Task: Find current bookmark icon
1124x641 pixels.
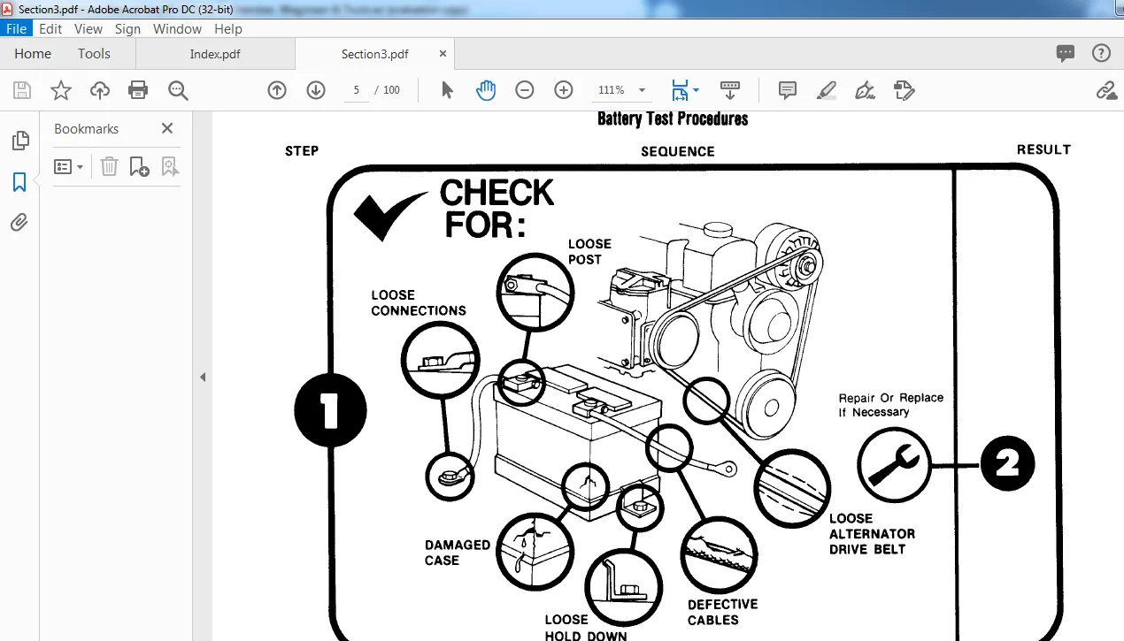Action: pos(170,166)
